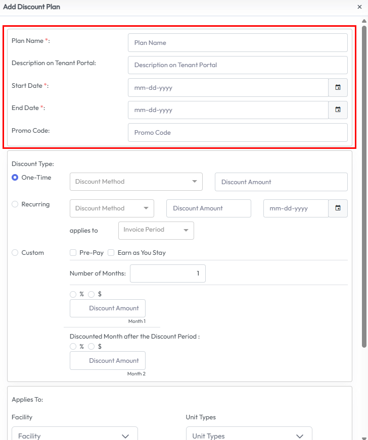The image size is (368, 440).
Task: Open the Unit Types dropdown
Action: pos(249,435)
